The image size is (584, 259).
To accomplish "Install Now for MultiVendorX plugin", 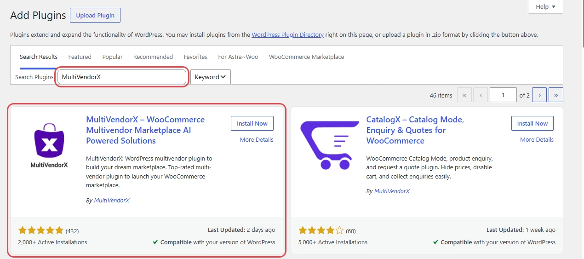I will tap(252, 123).
